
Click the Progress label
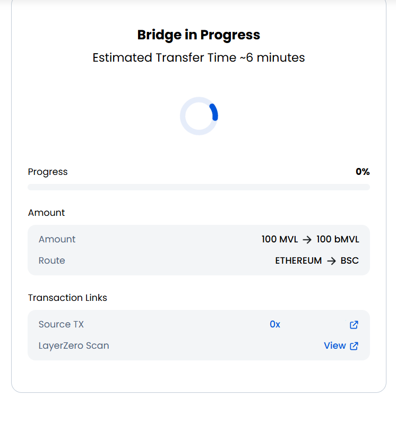pos(48,172)
